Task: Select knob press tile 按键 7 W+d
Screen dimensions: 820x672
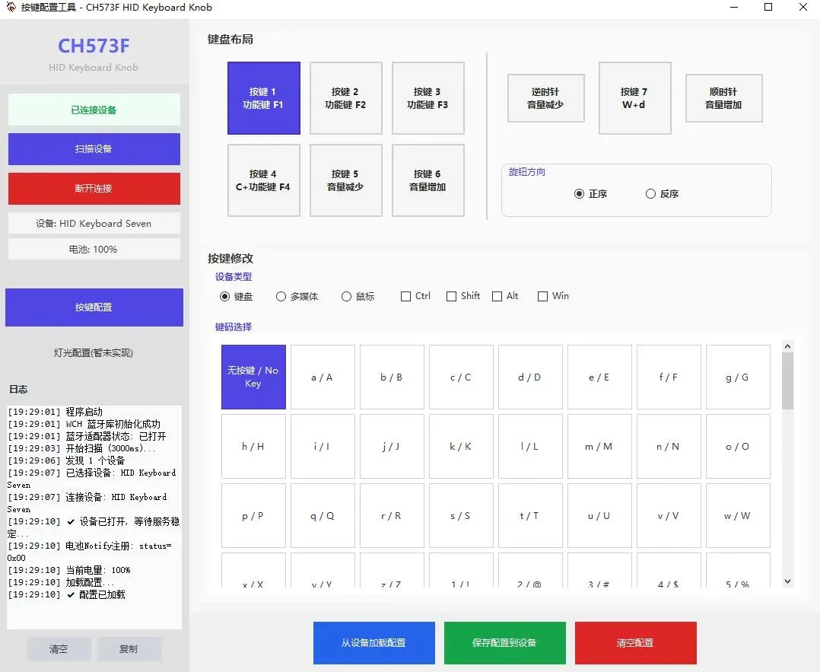Action: (x=635, y=98)
